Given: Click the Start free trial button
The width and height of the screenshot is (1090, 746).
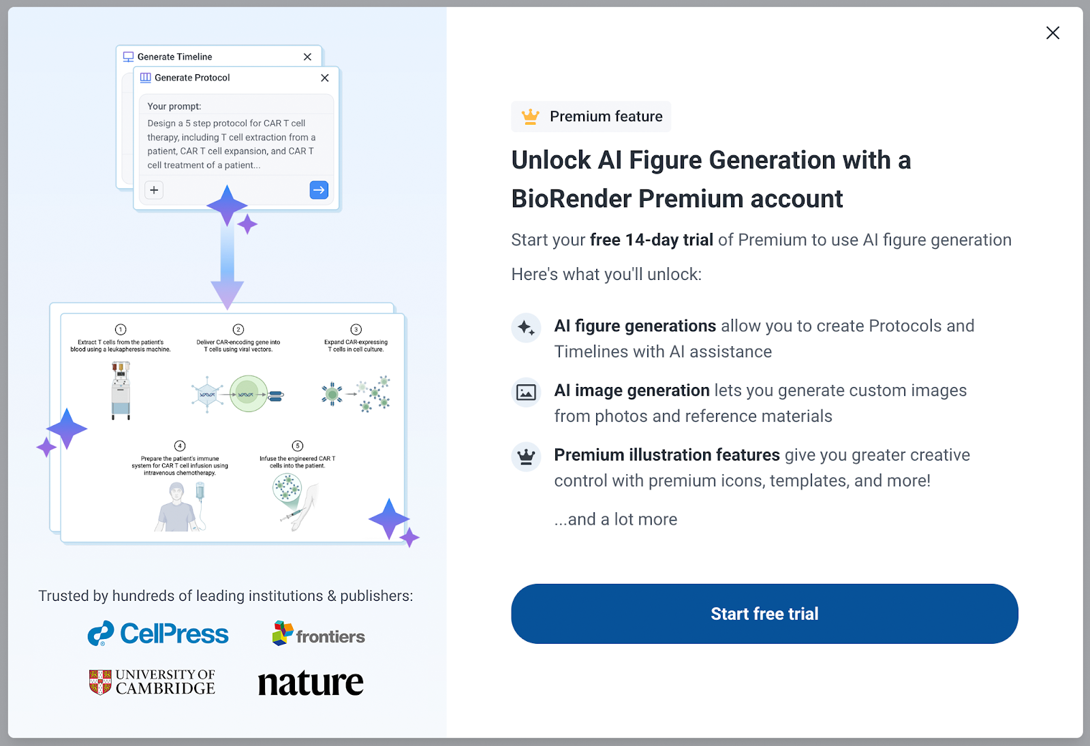Looking at the screenshot, I should (764, 614).
